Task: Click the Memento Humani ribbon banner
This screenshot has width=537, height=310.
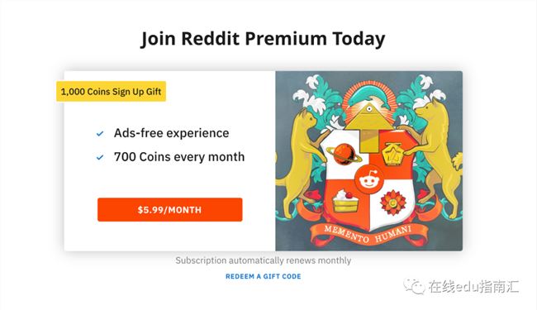Action: tap(368, 234)
